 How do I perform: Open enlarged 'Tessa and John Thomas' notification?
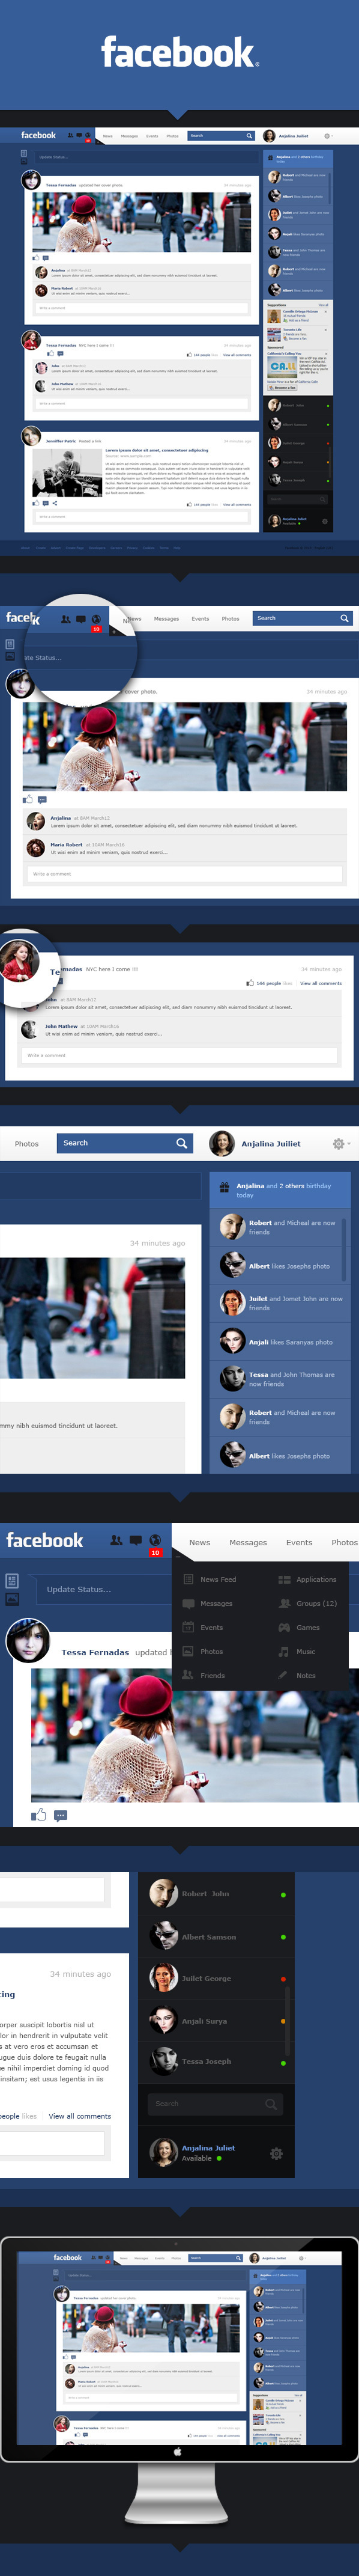click(x=279, y=1379)
